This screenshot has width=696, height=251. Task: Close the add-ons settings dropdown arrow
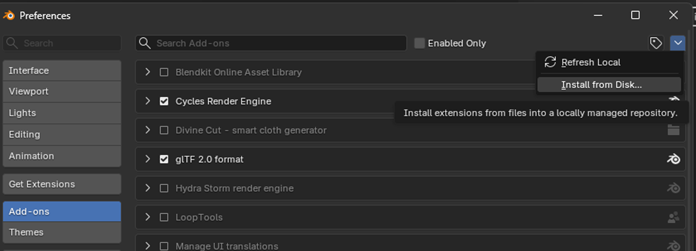(x=678, y=43)
